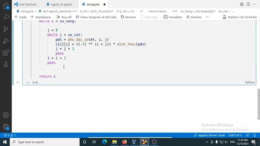The width and height of the screenshot is (260, 146).
Task: Open the Search view in activity bar
Action: (x=6, y=17)
